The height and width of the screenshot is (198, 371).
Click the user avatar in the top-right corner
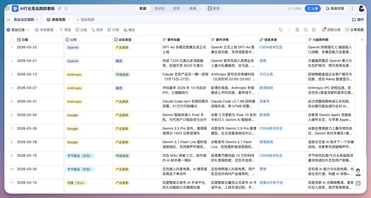tap(362, 8)
